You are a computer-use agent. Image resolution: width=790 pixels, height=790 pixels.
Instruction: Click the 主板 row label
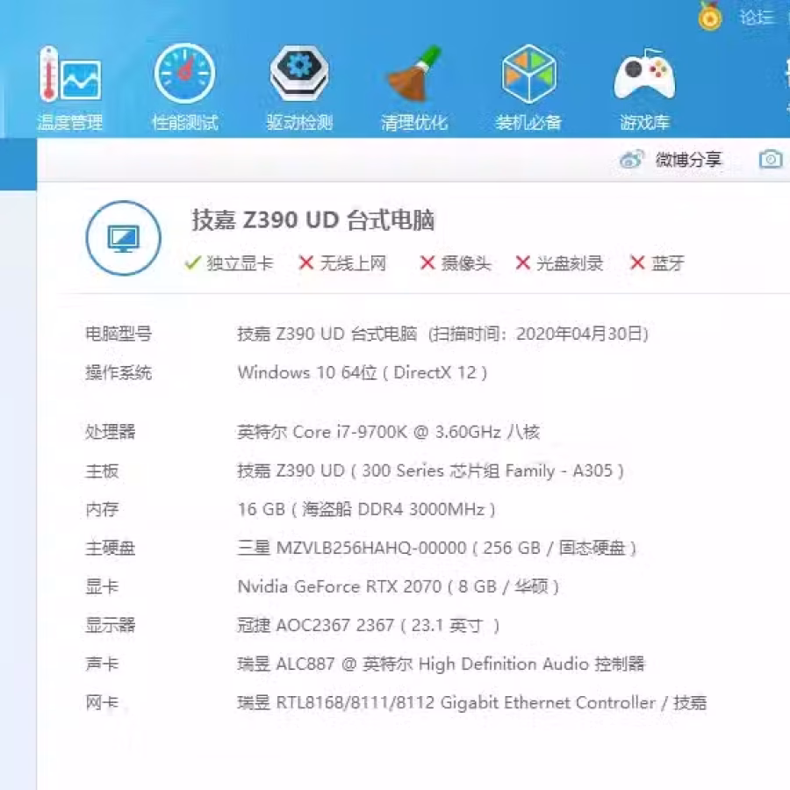pyautogui.click(x=103, y=471)
